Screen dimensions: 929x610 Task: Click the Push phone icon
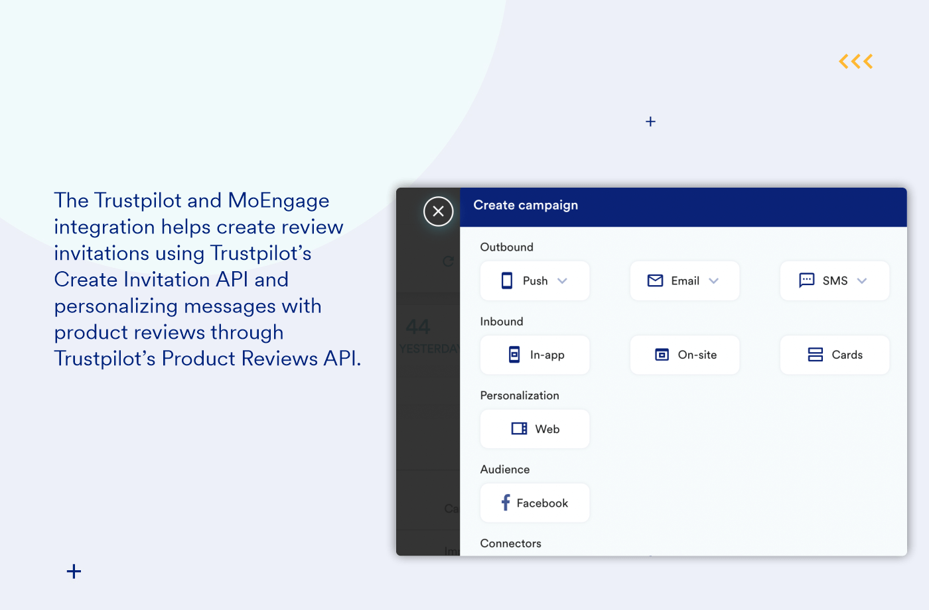tap(507, 280)
